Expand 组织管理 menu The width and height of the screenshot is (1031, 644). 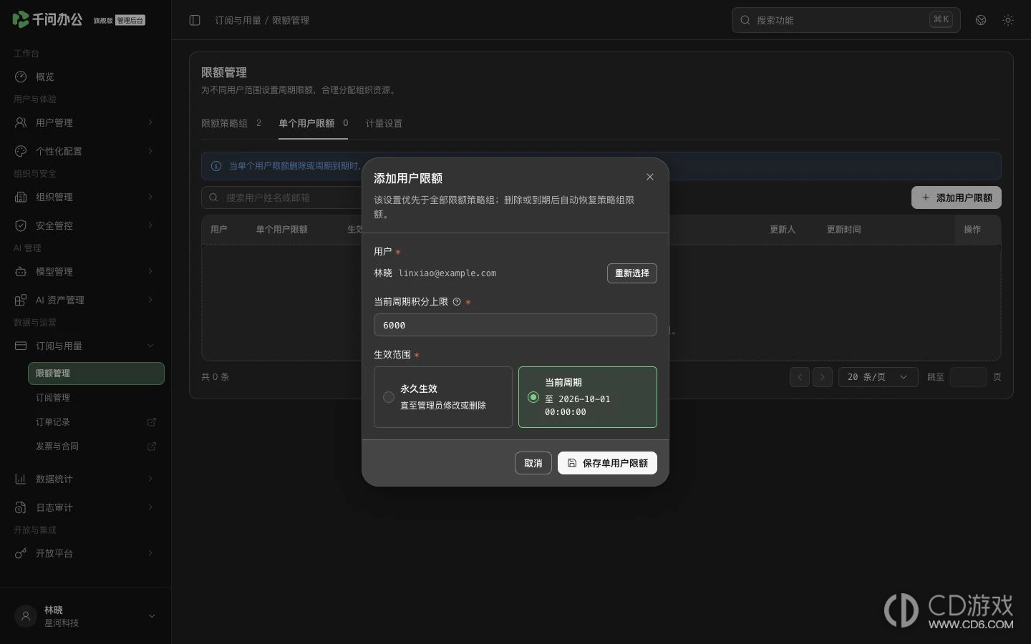coord(86,197)
